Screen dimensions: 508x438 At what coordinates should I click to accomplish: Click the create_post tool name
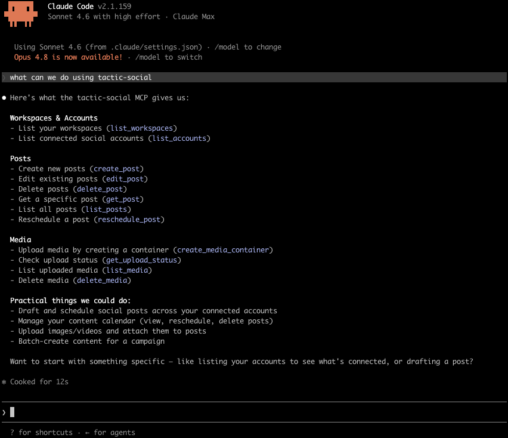tap(116, 169)
